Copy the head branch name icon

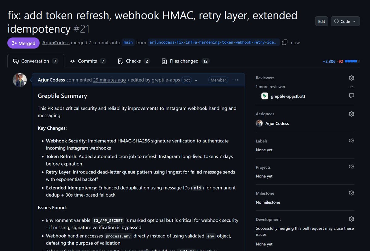285,42
